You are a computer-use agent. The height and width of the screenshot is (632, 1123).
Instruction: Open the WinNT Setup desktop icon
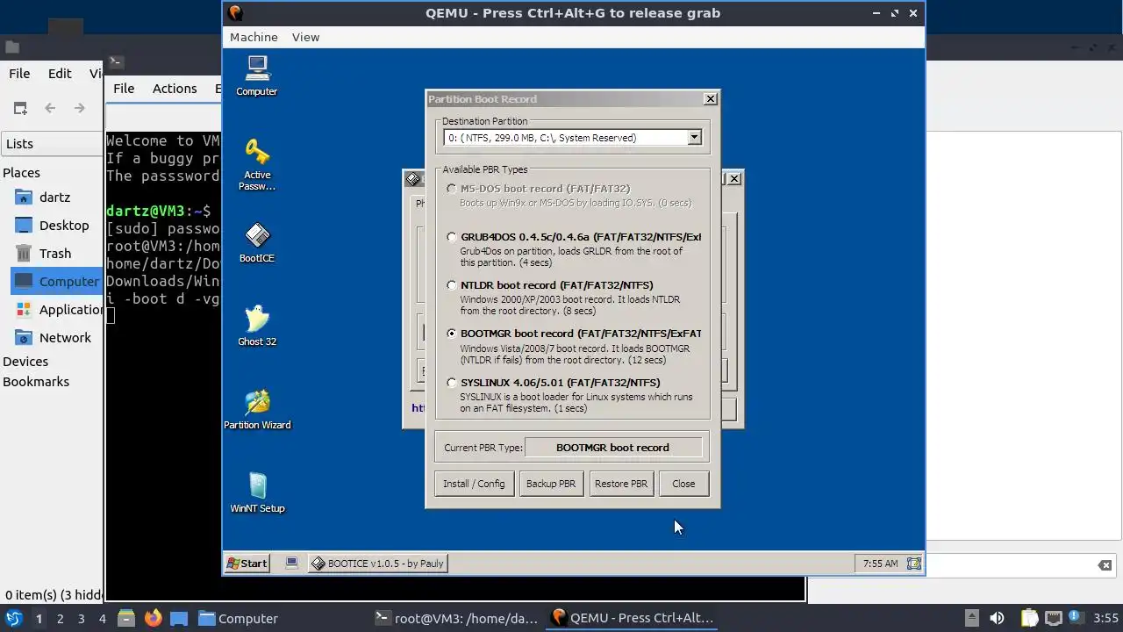[257, 492]
